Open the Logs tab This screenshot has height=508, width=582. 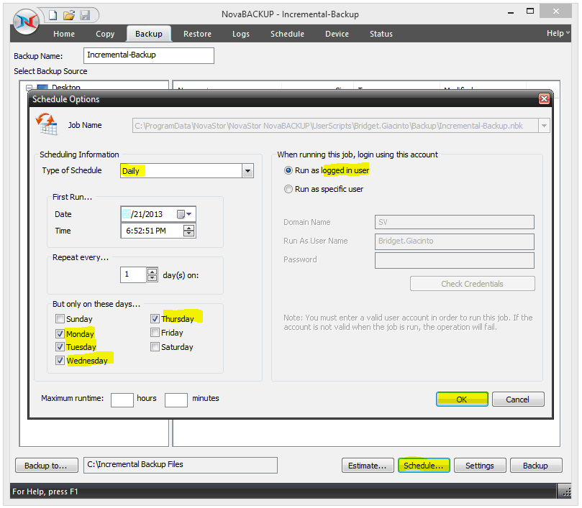click(x=241, y=34)
